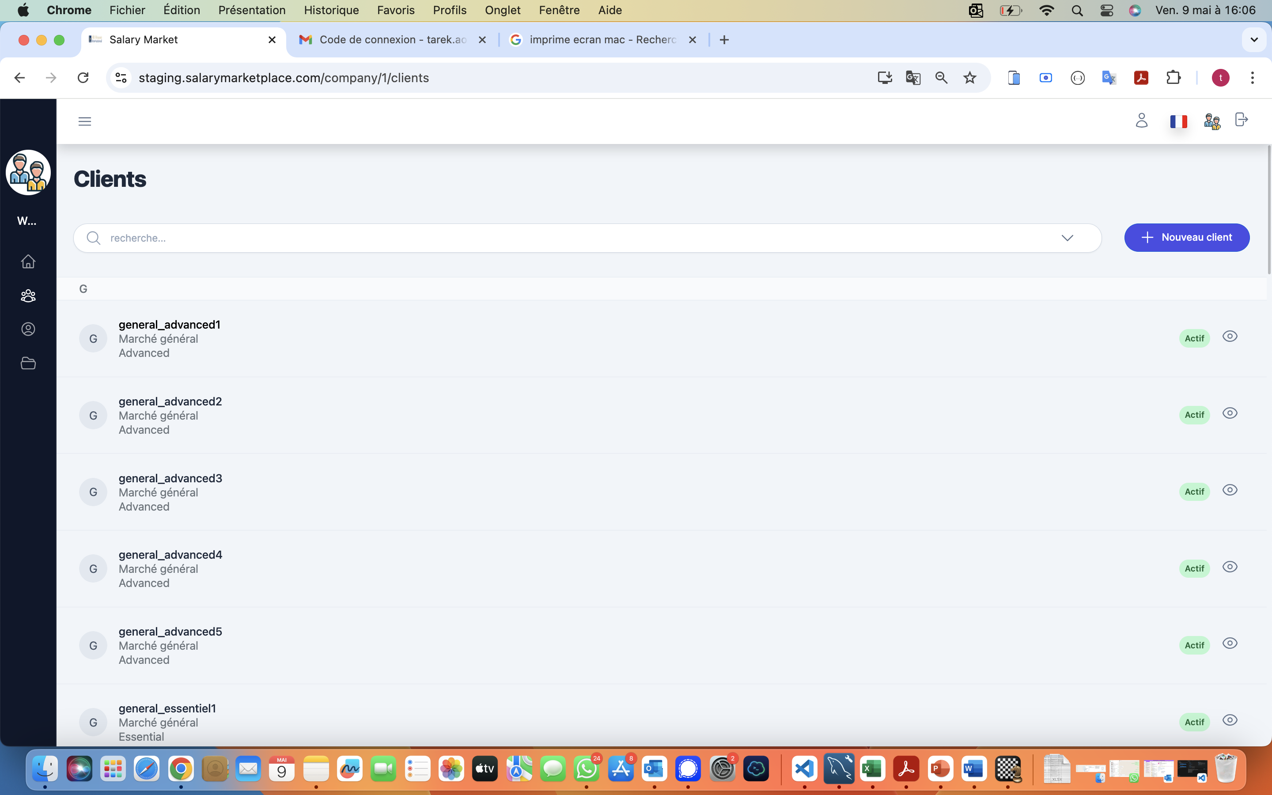View general_advanced5 via eye icon
Screen dimensions: 1272x795
tap(1230, 644)
